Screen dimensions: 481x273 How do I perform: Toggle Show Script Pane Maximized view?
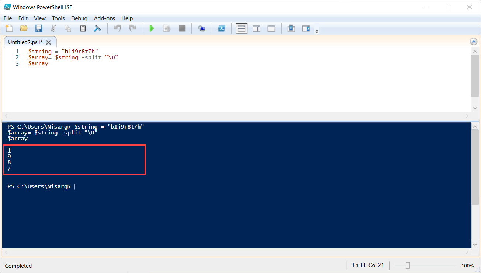coord(271,28)
